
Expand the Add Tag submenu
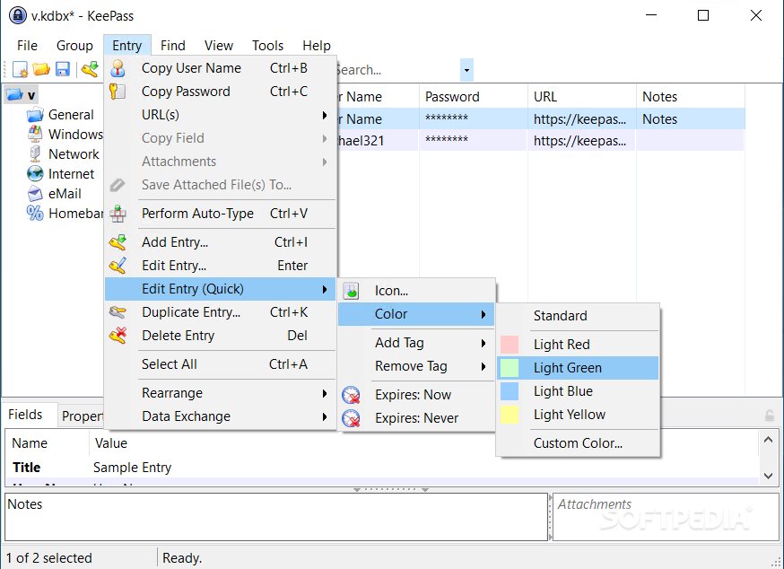416,343
